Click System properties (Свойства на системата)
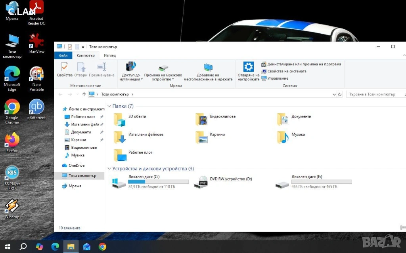The width and height of the screenshot is (406, 253). coord(286,71)
